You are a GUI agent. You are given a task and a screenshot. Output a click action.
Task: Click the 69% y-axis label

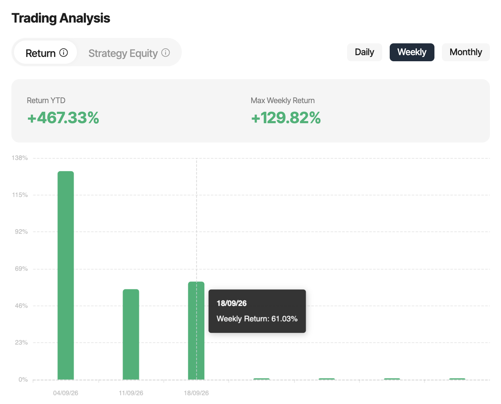(21, 269)
